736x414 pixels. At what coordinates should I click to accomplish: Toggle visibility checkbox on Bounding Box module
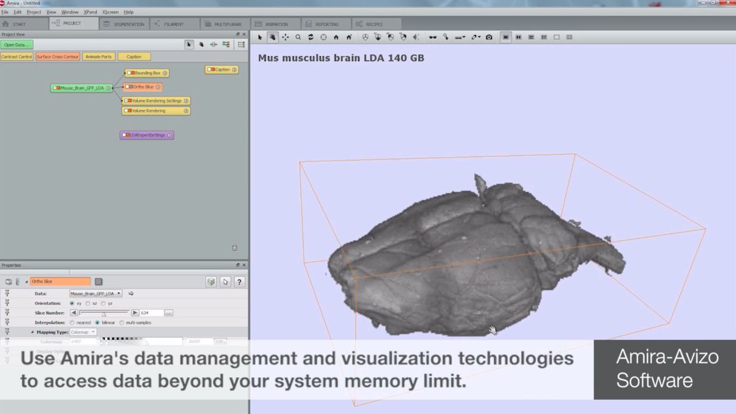[x=129, y=73]
